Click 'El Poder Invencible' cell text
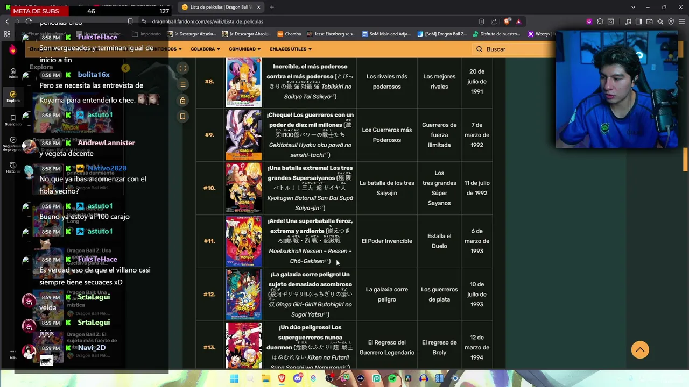689x387 pixels. (386, 241)
